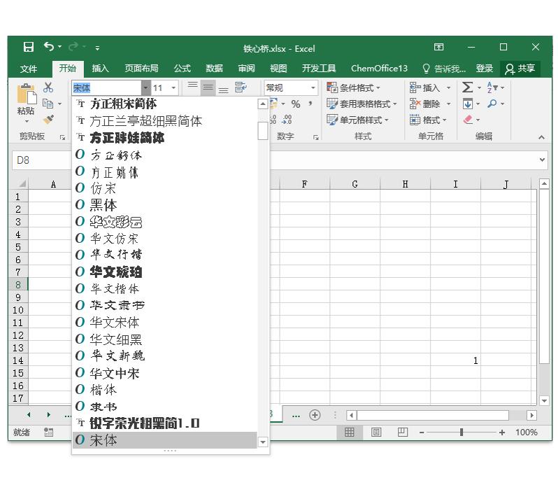Switch to the 页面布局 ribbon tab
Image resolution: width=558 pixels, height=478 pixels.
pos(141,69)
